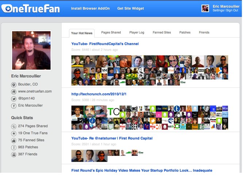Click Boulder, CO location text

tap(28, 84)
